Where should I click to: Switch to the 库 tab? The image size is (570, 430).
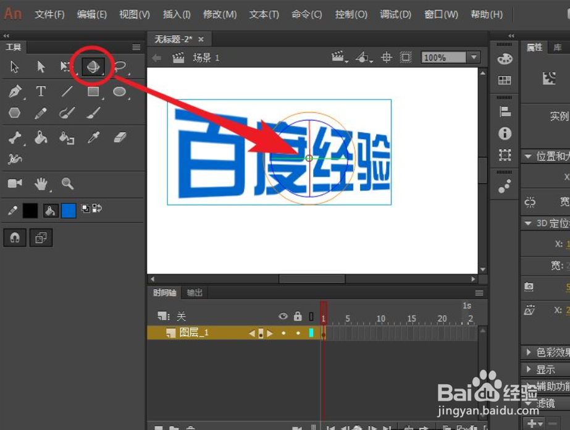click(557, 48)
